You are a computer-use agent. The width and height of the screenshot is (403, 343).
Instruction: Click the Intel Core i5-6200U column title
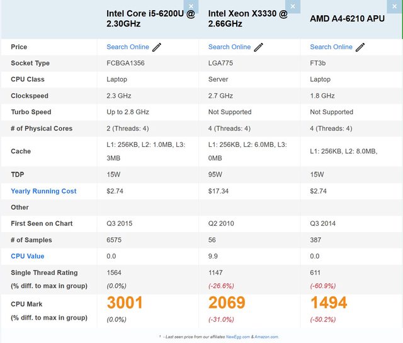(x=147, y=18)
